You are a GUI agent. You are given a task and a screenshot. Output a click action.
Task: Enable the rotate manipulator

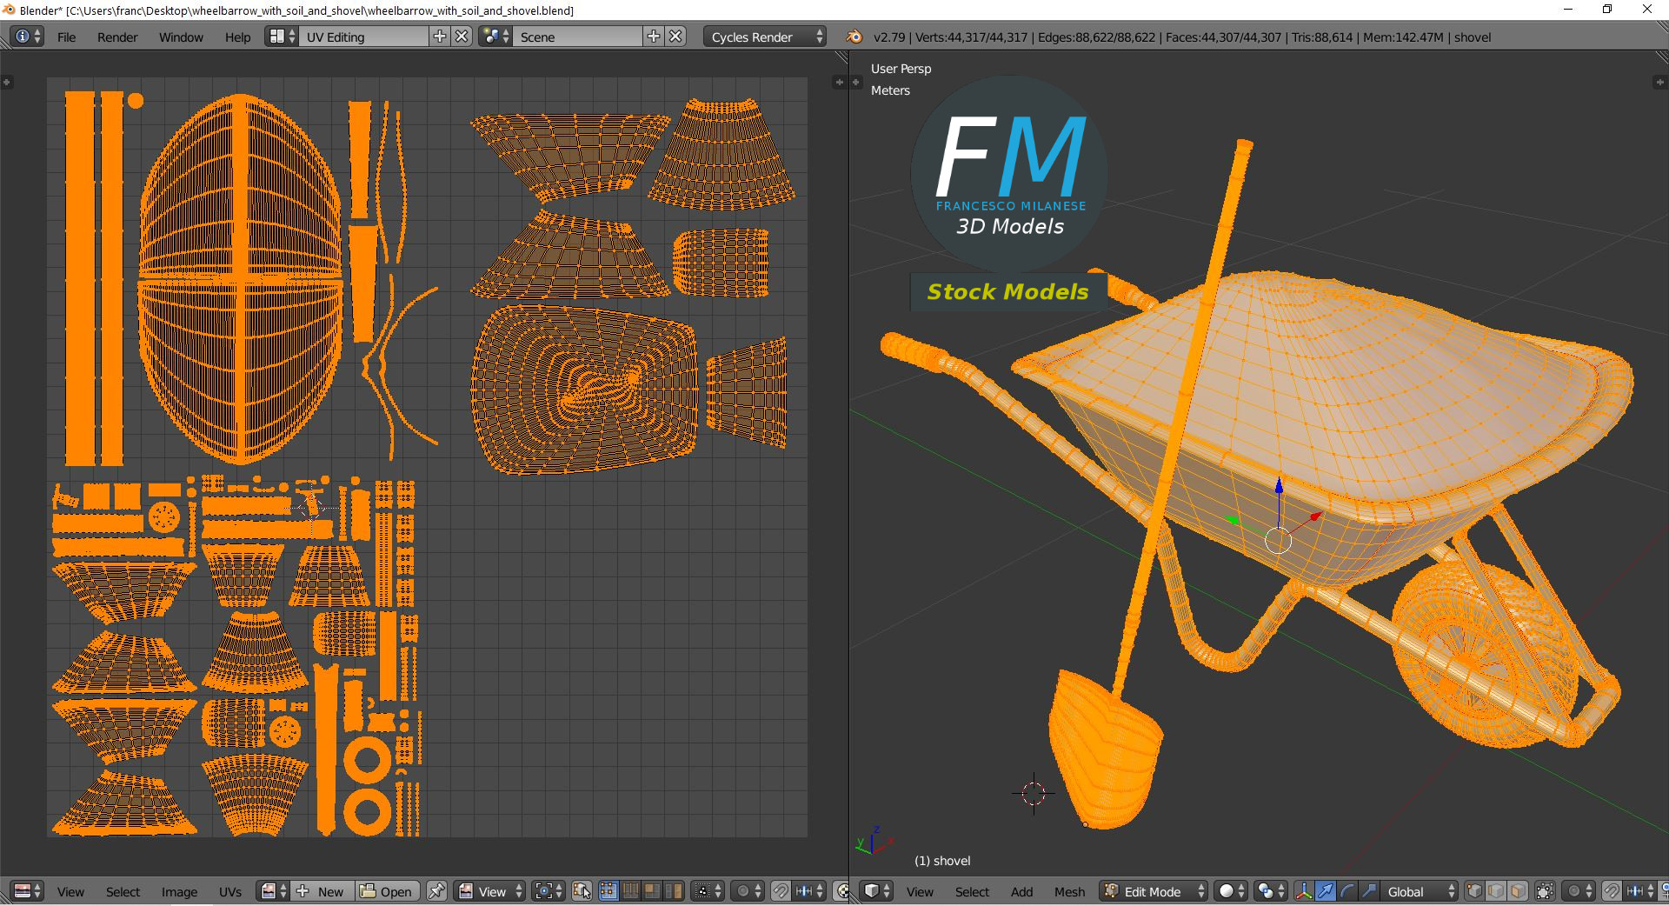[x=1347, y=891]
